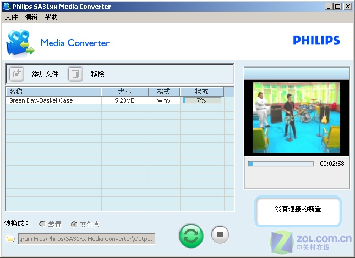Click the wmv format cell
Viewport: 355px width, 258px height.
[164, 100]
